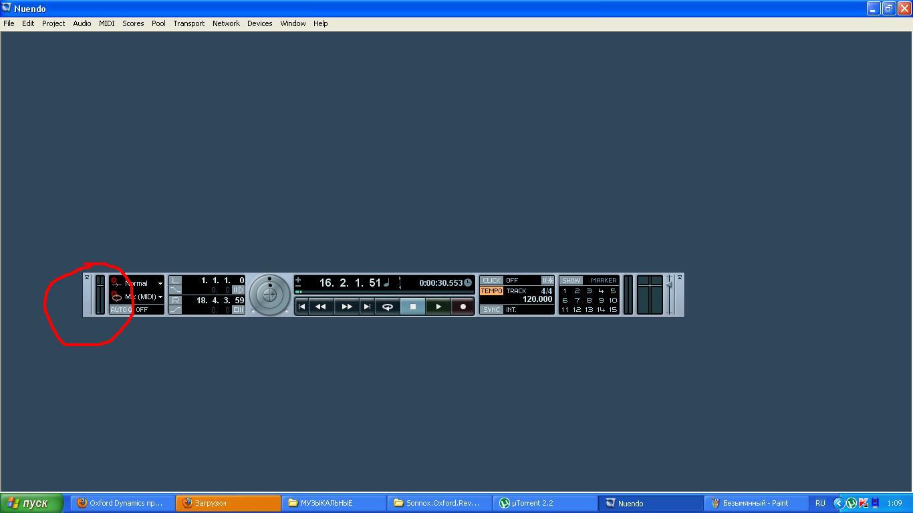Click the AUTO Q button
The height and width of the screenshot is (513, 913).
pyautogui.click(x=120, y=310)
